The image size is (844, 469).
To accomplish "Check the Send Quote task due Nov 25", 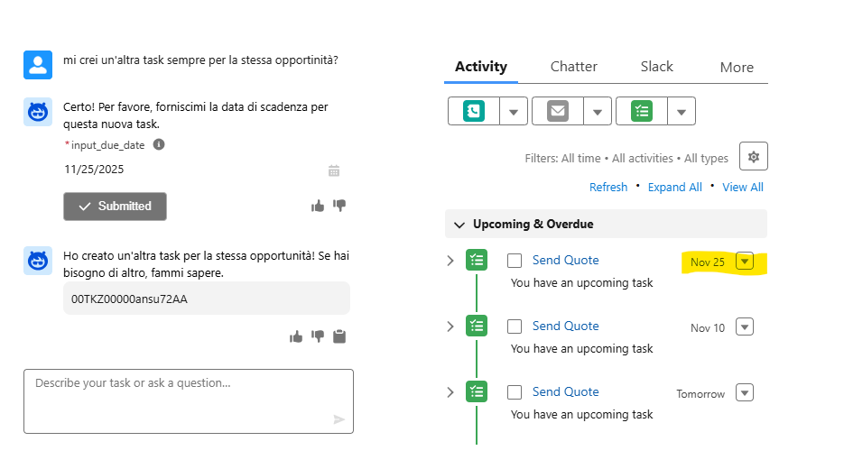I will [x=515, y=261].
